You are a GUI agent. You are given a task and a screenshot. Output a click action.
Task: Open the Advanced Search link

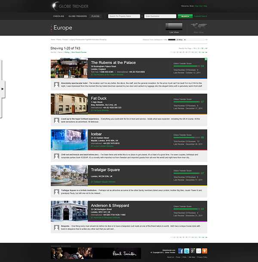coord(201,16)
